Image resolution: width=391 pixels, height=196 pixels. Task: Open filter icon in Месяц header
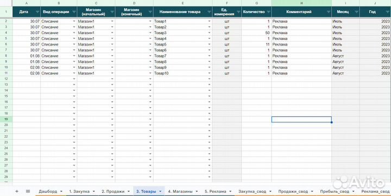tap(356, 12)
